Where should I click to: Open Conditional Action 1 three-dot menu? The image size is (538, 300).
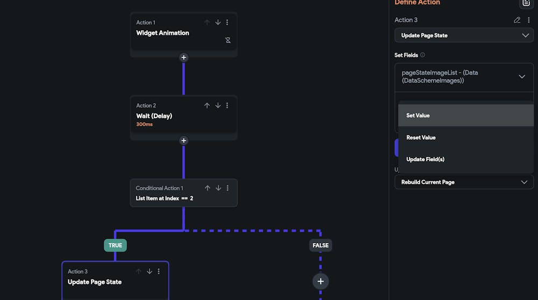pyautogui.click(x=228, y=188)
